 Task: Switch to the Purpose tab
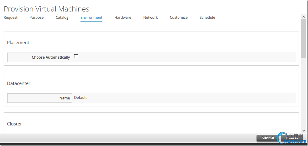37,18
